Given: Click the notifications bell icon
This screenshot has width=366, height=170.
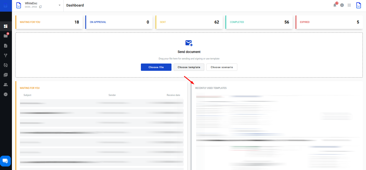Looking at the screenshot, I should (x=335, y=5).
